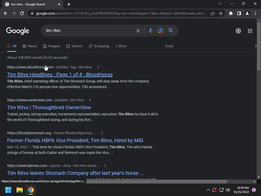Open the notifications badge showing 2

click(254, 190)
